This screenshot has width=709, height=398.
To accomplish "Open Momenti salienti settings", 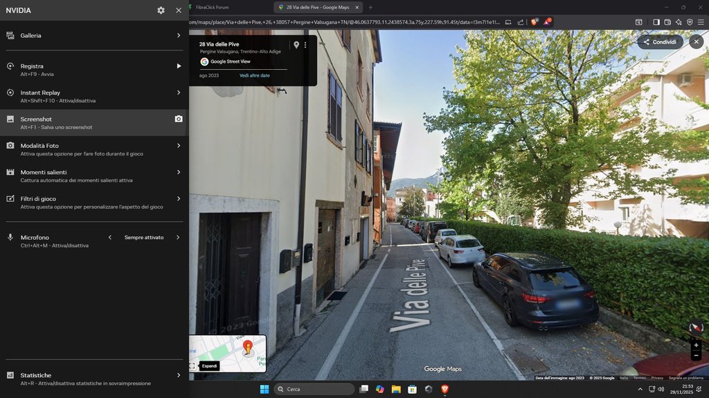I will (x=94, y=176).
